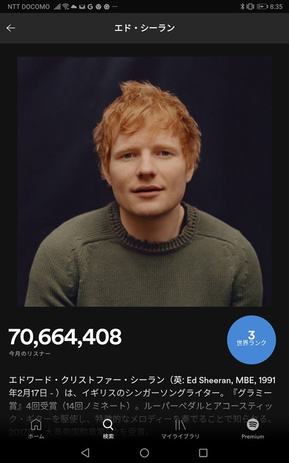Click the Bluetooth status bar icon
Viewport: 289px width, 463px height.
(242, 6)
